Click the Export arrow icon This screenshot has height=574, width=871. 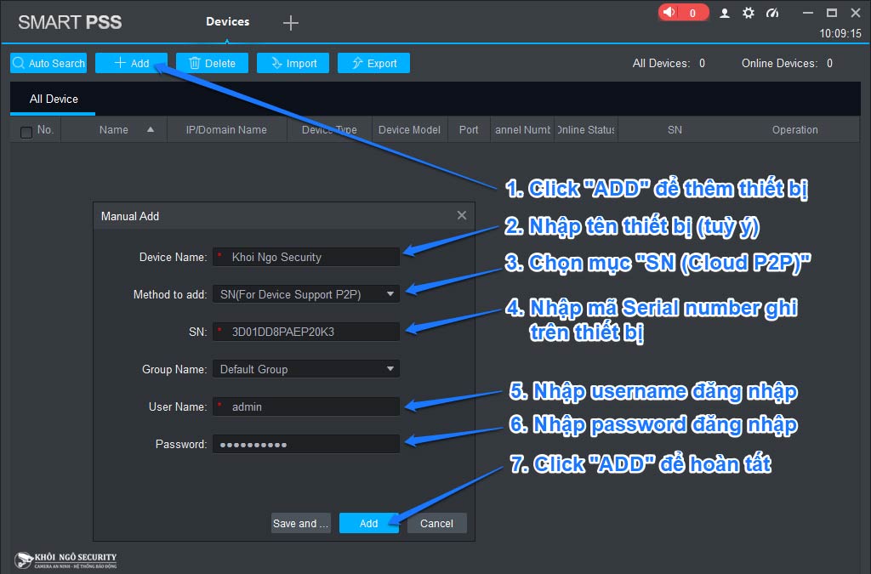pos(358,63)
